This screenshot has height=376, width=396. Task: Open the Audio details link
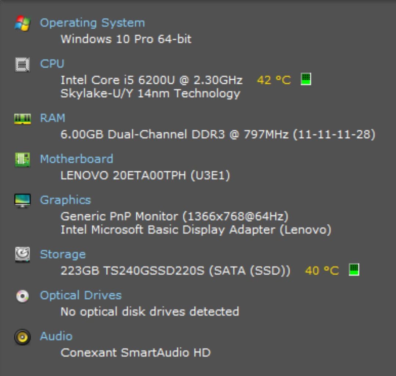[56, 336]
